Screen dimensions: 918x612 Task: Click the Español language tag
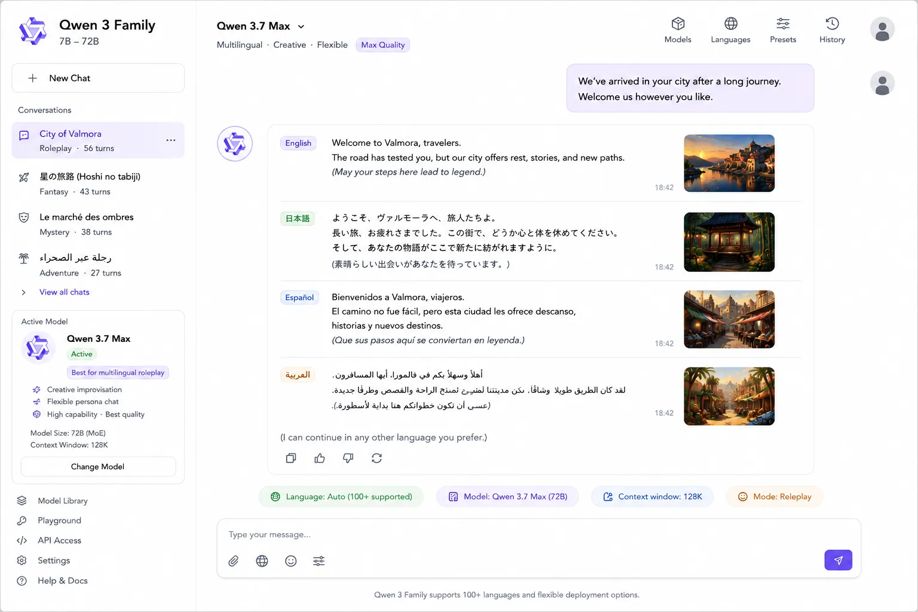tap(299, 298)
